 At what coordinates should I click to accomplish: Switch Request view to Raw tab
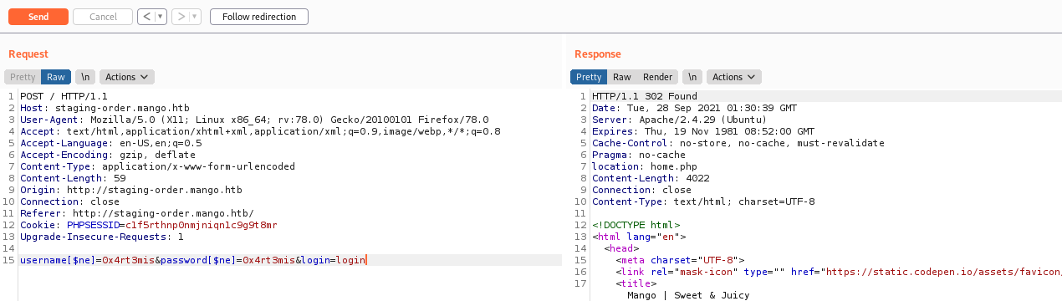point(56,77)
